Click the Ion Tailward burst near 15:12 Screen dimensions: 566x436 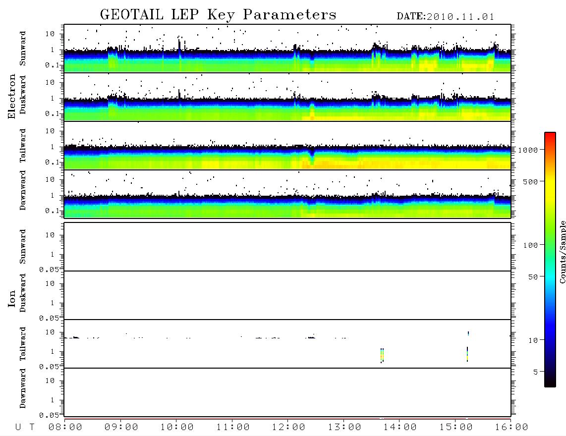point(467,354)
